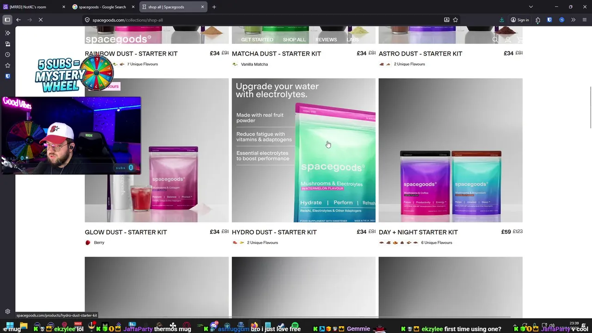Bookmark this page with the star
The image size is (592, 333).
456,20
